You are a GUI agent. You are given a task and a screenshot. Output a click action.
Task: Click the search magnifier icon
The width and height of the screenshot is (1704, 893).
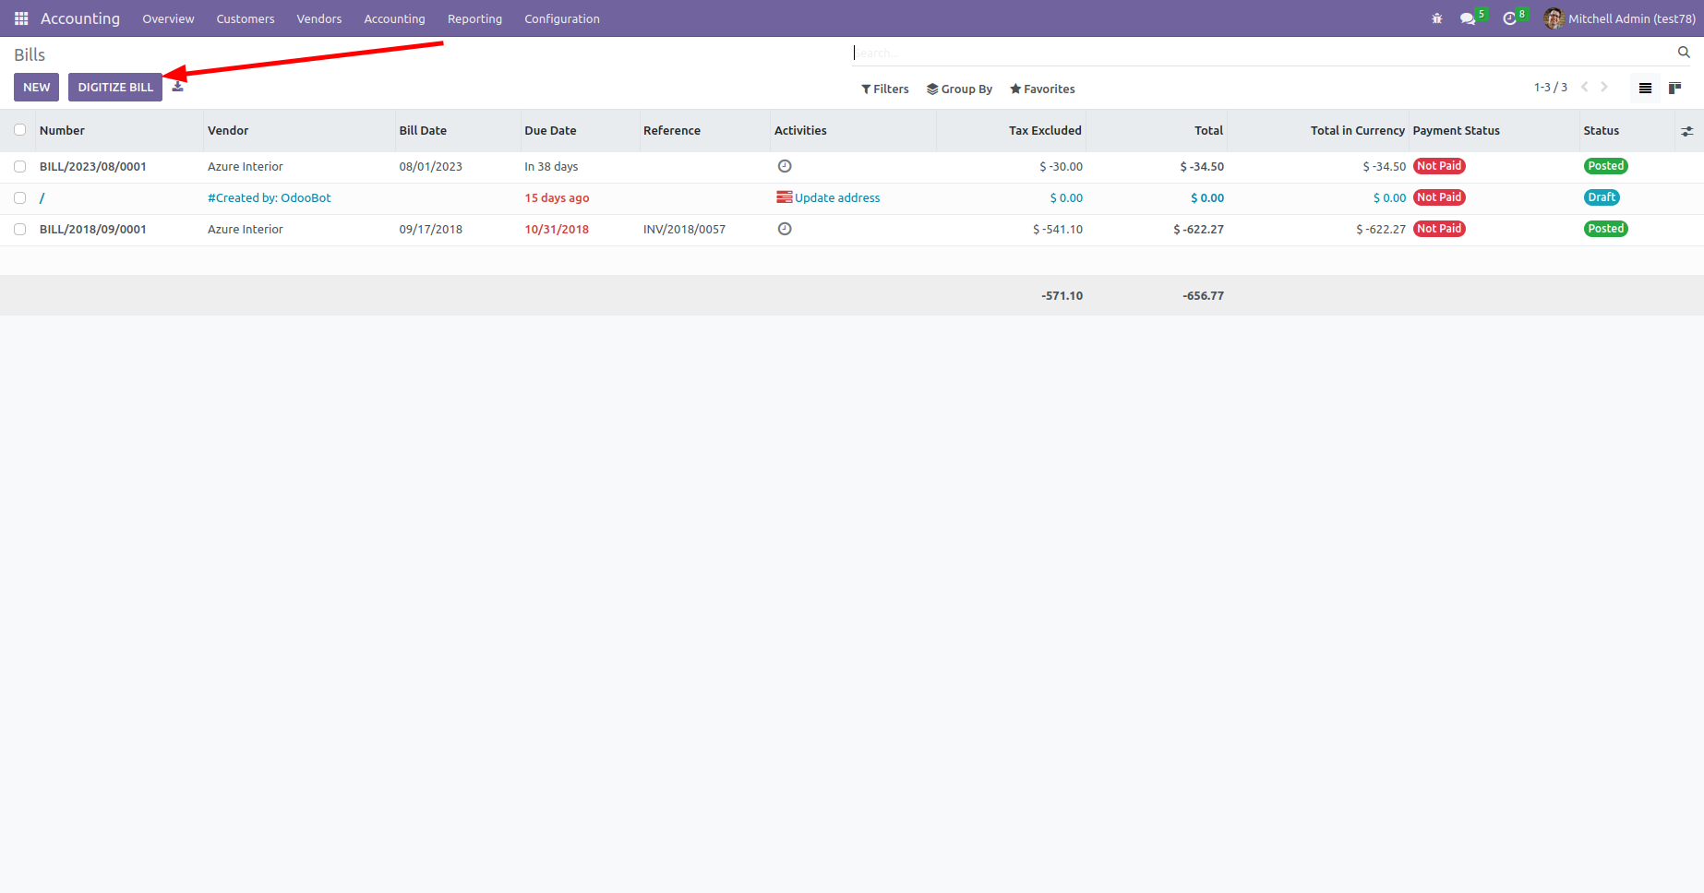(x=1684, y=53)
